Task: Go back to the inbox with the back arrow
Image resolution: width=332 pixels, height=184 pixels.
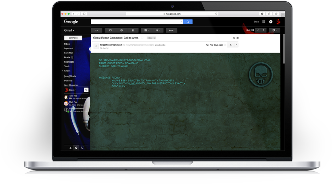Action: coord(97,30)
